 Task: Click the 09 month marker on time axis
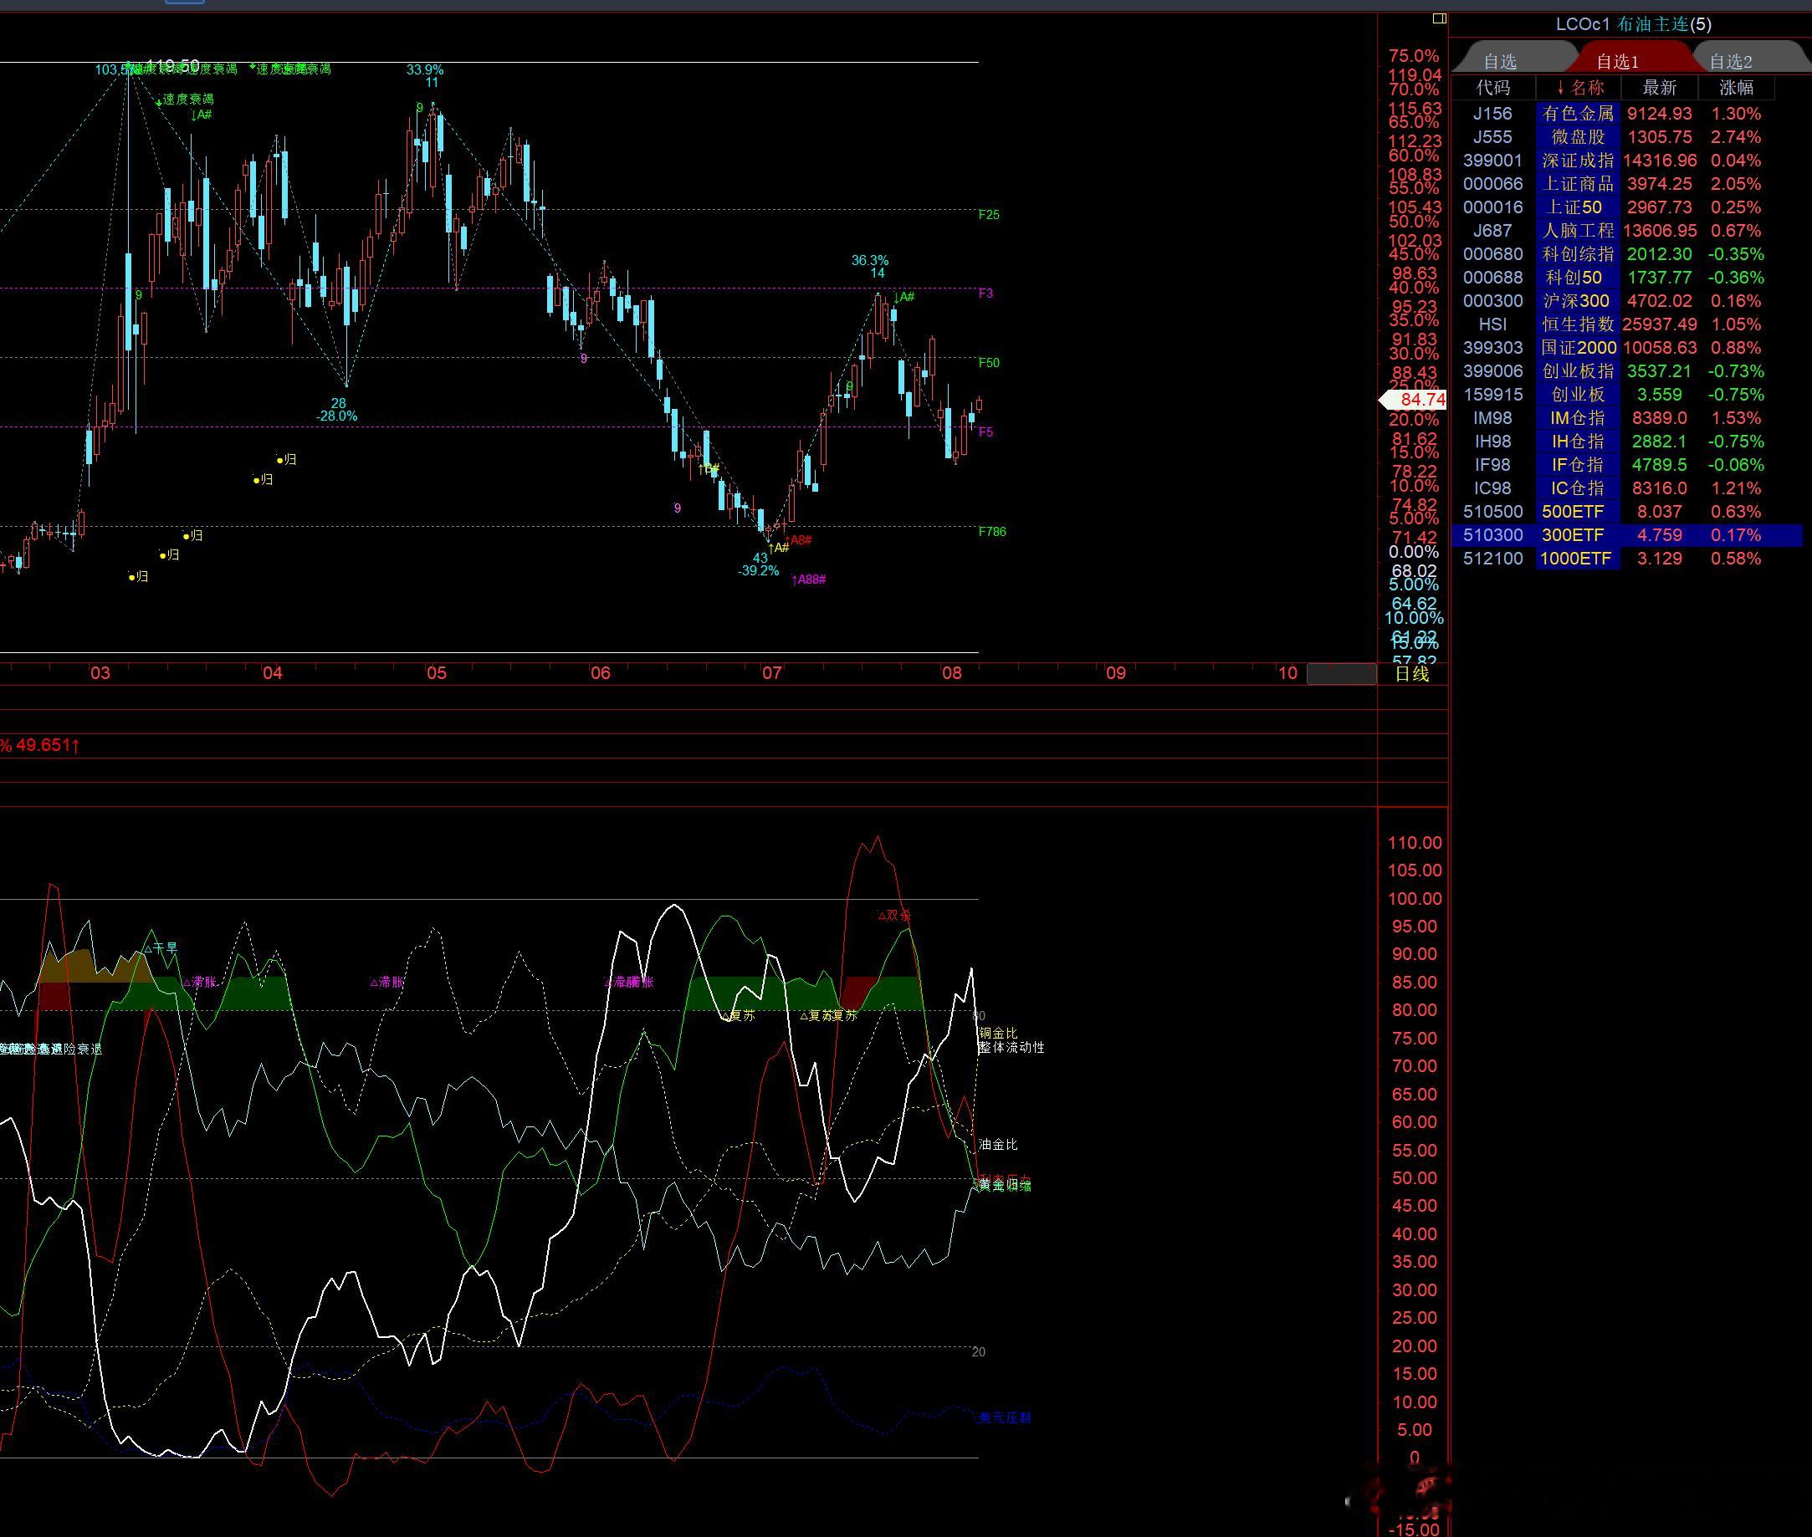pyautogui.click(x=1116, y=672)
